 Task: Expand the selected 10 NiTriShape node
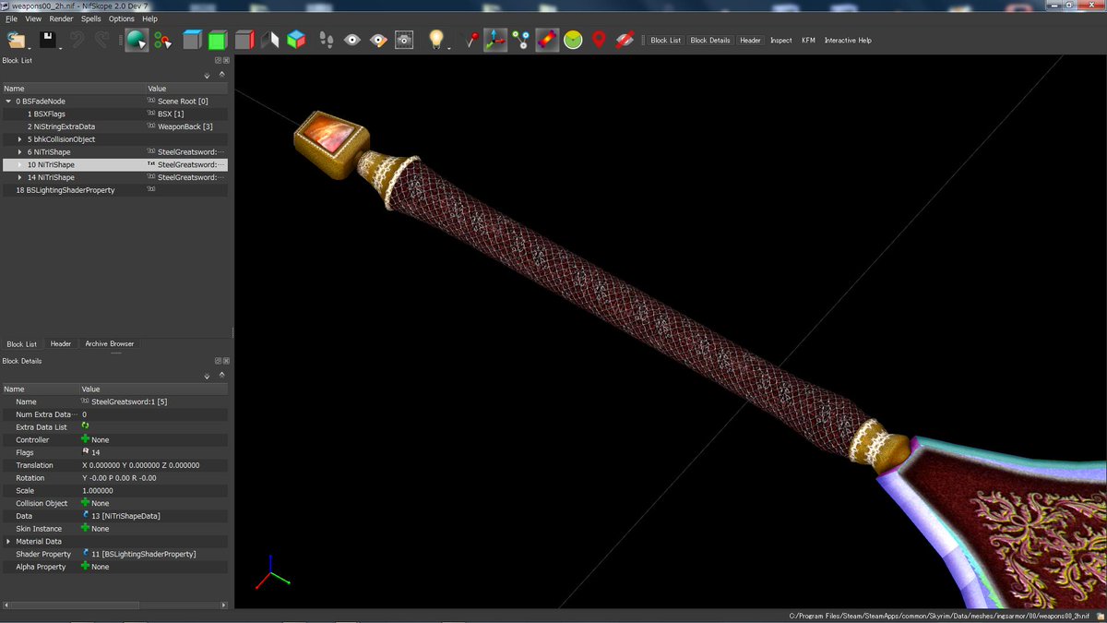click(19, 164)
